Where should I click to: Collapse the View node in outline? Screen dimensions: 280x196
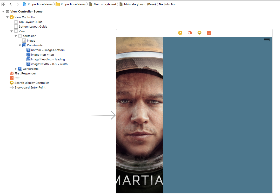pos(11,31)
